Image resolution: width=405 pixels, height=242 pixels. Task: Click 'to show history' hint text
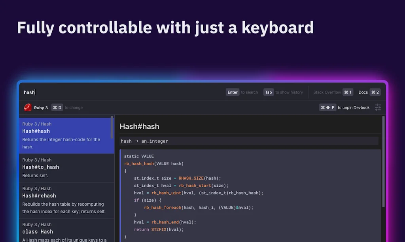point(289,92)
